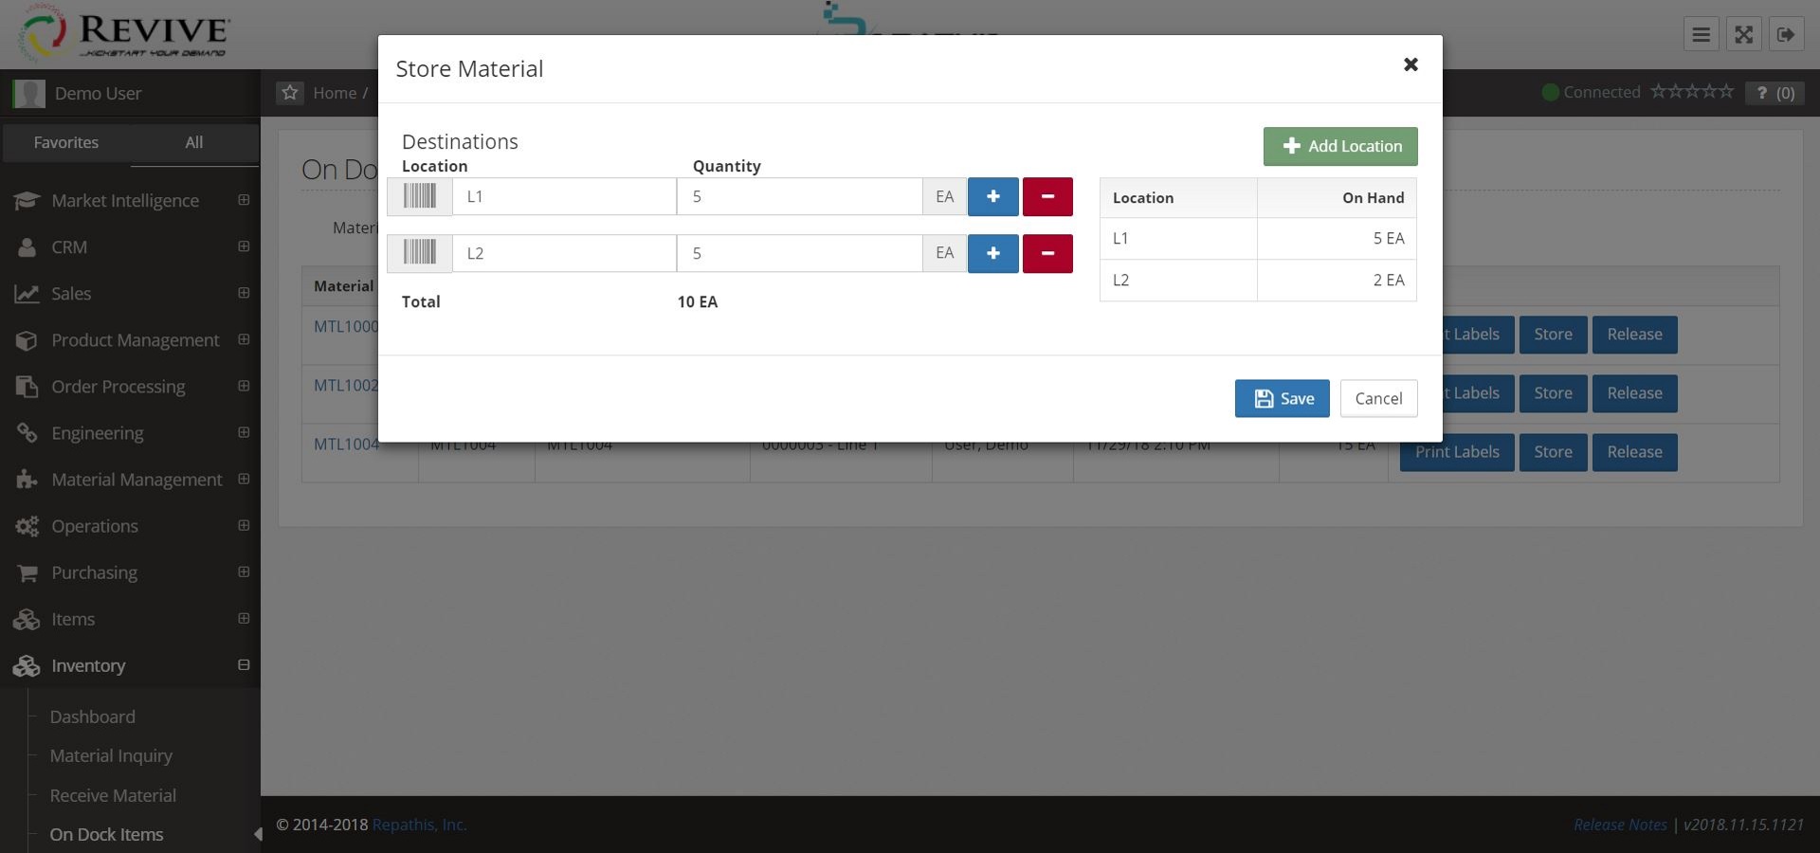Click Print Labels button in MTL1004 row
1820x853 pixels.
[1457, 452]
